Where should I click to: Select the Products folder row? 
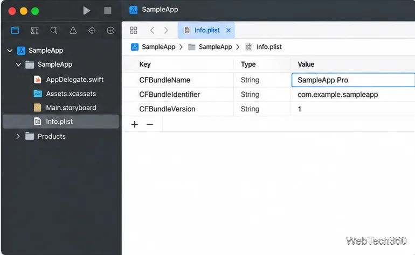[x=52, y=136]
